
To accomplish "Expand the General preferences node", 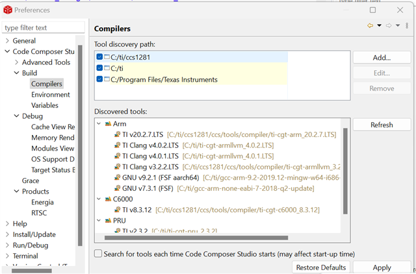I will [7, 40].
